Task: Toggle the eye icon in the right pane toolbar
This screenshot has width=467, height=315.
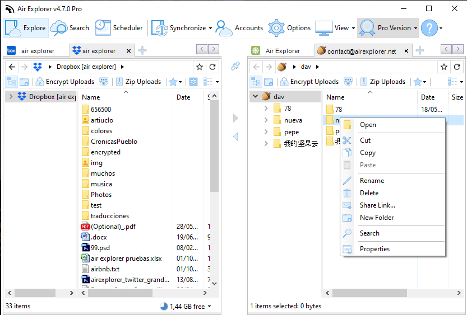Action: [348, 82]
